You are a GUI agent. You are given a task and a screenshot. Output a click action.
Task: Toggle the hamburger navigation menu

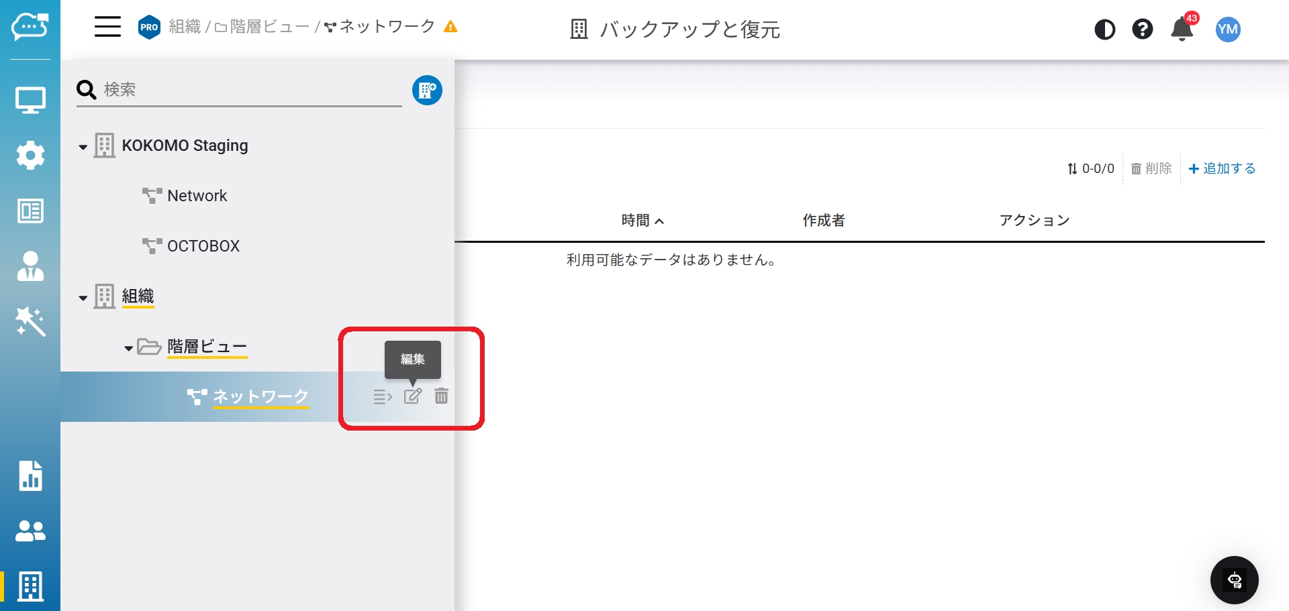coord(107,27)
